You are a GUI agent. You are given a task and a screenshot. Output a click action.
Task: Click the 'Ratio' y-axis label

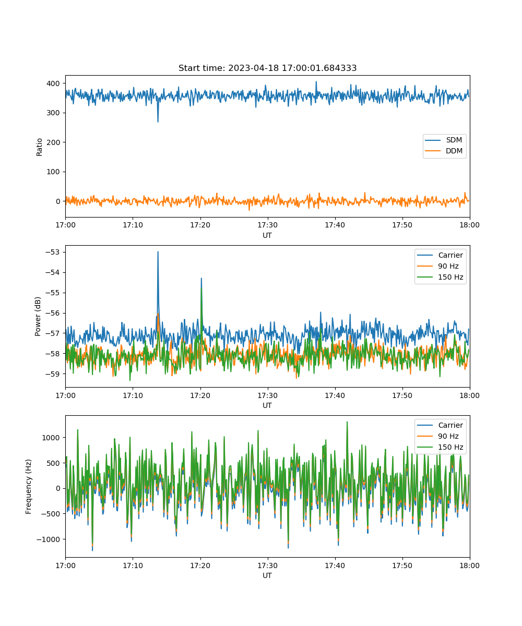point(39,147)
